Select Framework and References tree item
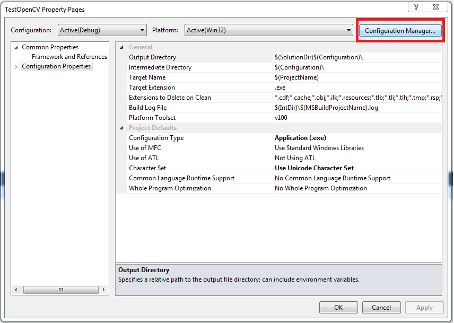The width and height of the screenshot is (454, 323). click(x=69, y=57)
